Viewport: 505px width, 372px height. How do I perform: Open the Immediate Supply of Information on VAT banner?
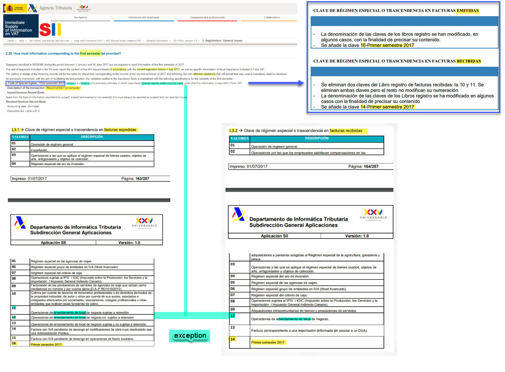20,26
